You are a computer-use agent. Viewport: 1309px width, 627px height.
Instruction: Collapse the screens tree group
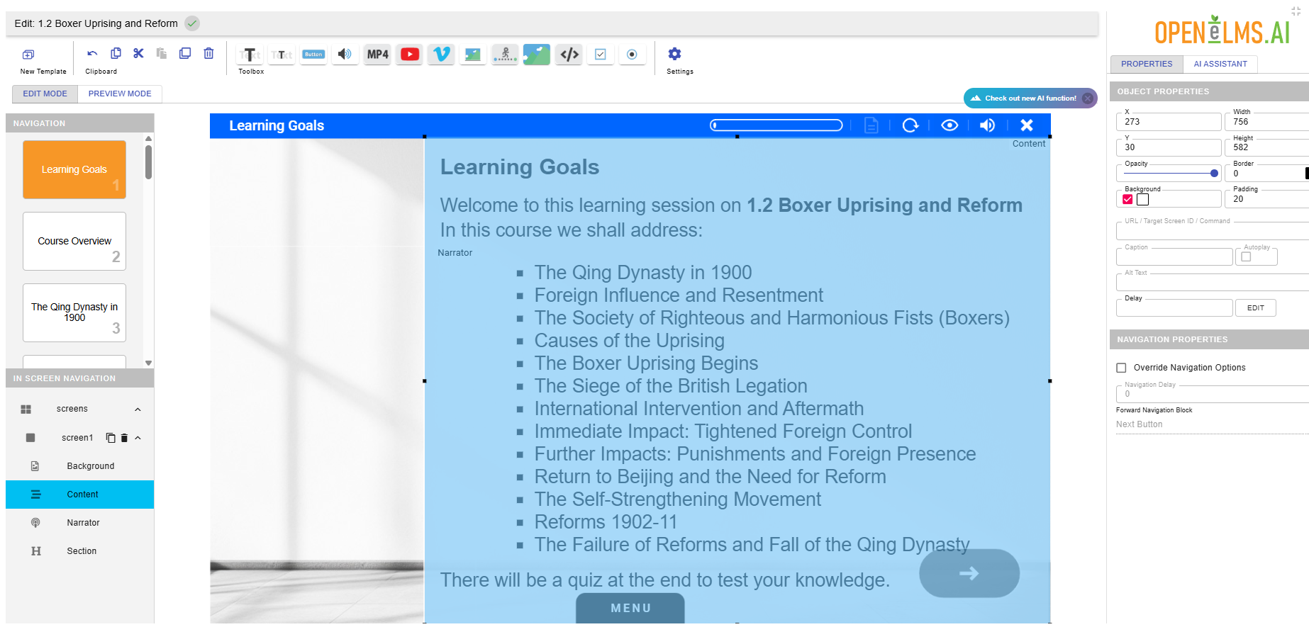138,409
